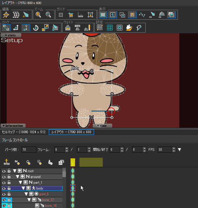Open the dropdown triangle next to FPS
Image resolution: width=198 pixels, height=208 pixels.
[x=179, y=150]
